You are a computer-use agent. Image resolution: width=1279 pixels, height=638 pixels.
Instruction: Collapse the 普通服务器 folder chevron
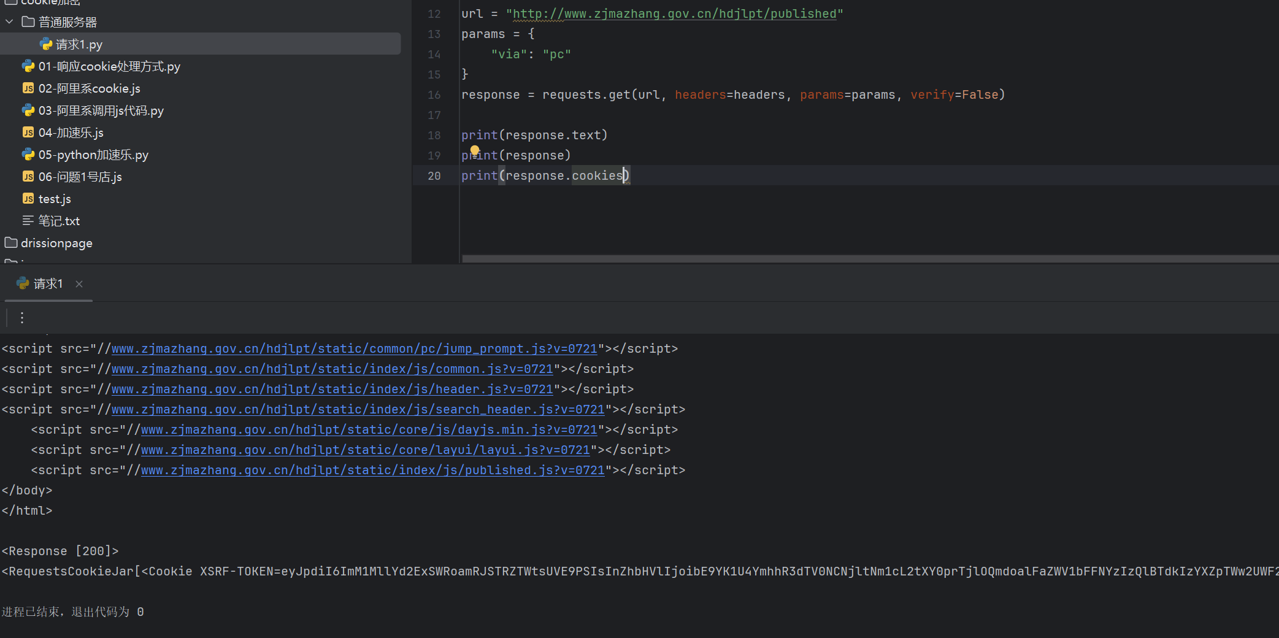point(9,22)
